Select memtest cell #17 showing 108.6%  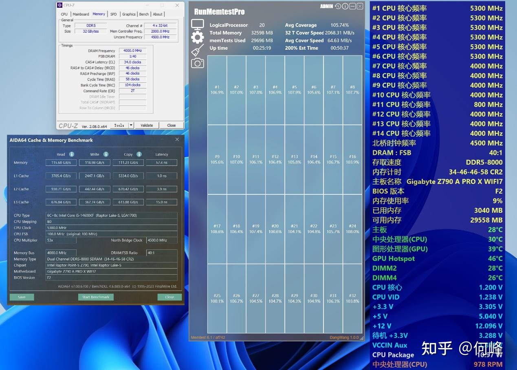pos(217,229)
